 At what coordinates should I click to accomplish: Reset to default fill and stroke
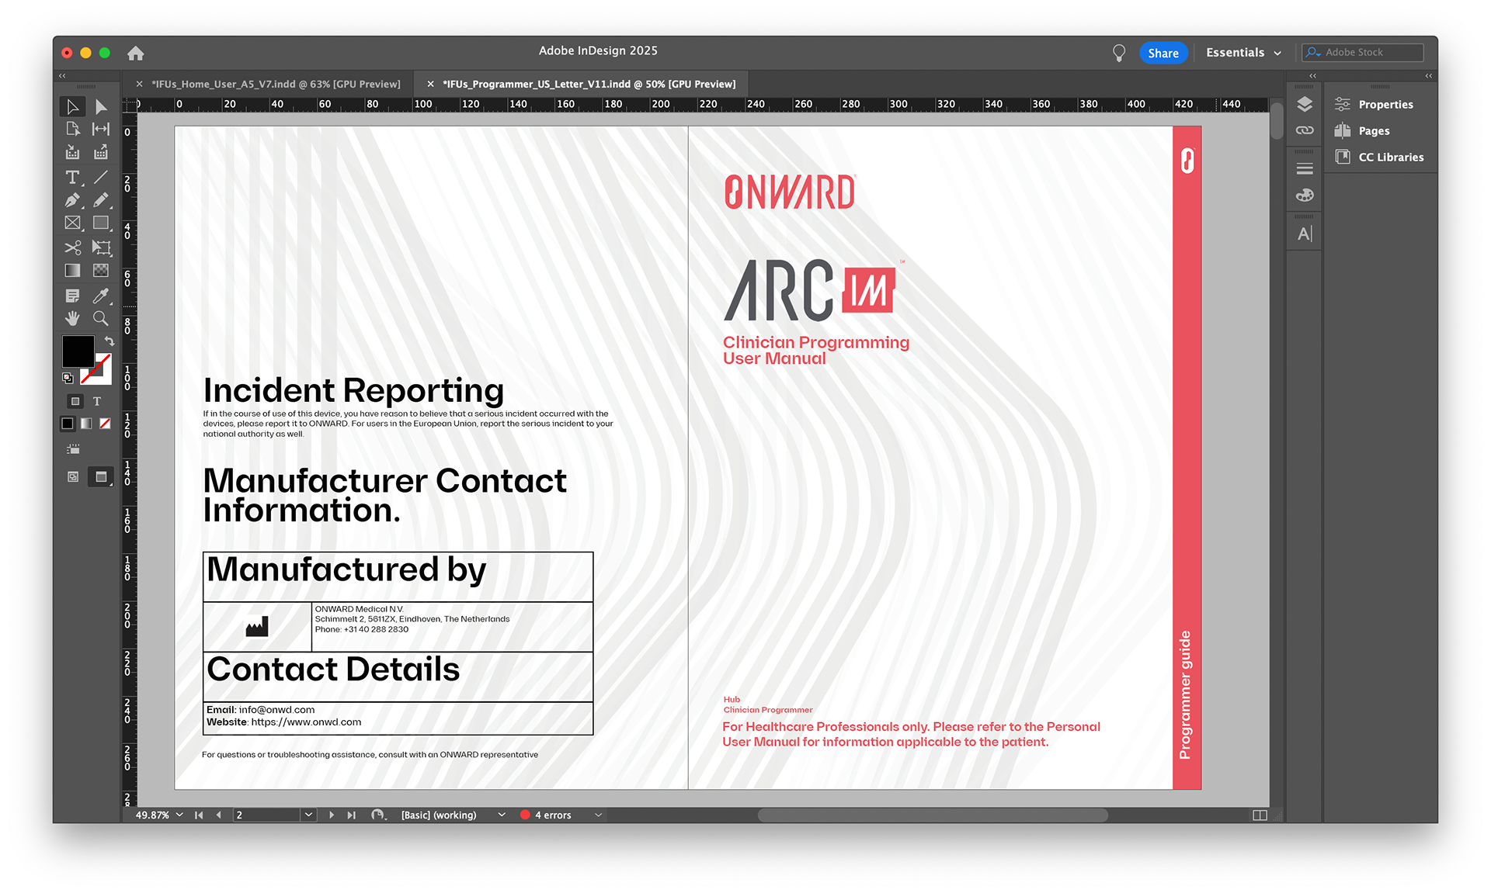(x=68, y=378)
